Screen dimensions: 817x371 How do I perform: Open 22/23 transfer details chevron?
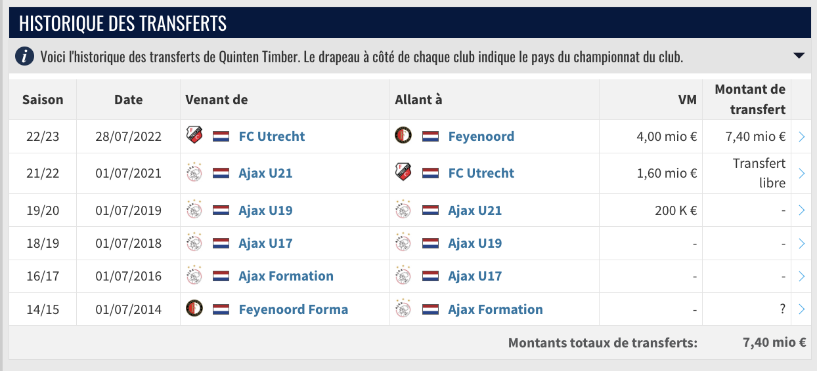pos(801,136)
